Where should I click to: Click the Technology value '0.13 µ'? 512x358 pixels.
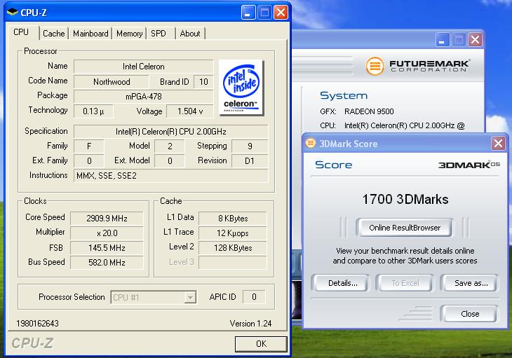93,111
